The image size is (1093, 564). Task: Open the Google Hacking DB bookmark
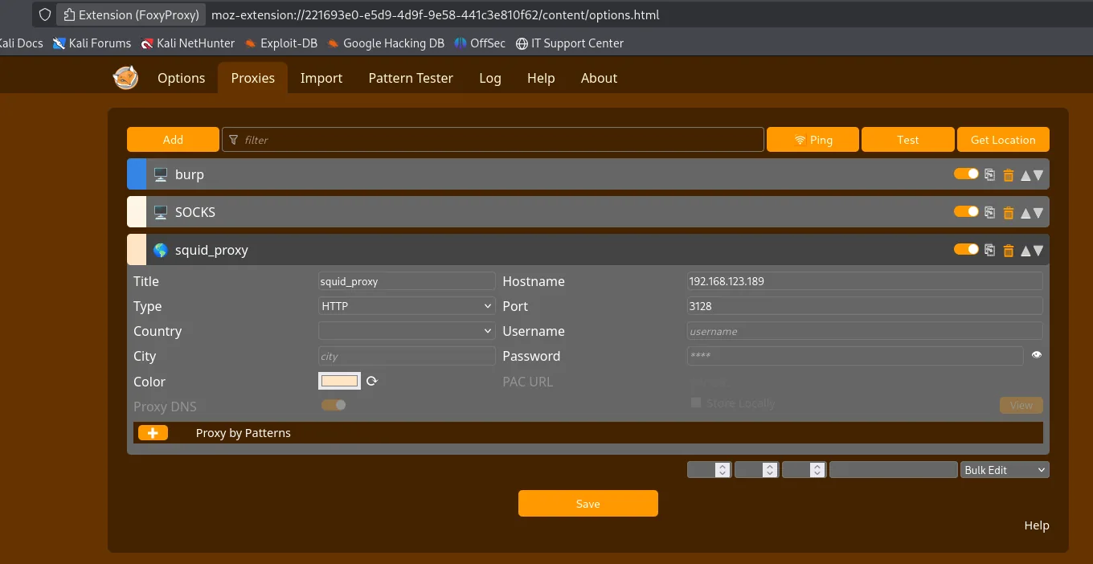[x=386, y=43]
